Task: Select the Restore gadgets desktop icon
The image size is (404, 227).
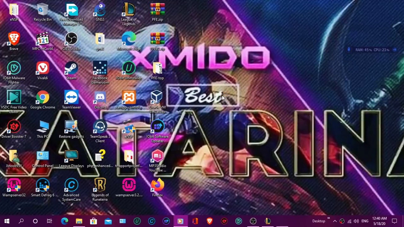Action: (x=71, y=130)
